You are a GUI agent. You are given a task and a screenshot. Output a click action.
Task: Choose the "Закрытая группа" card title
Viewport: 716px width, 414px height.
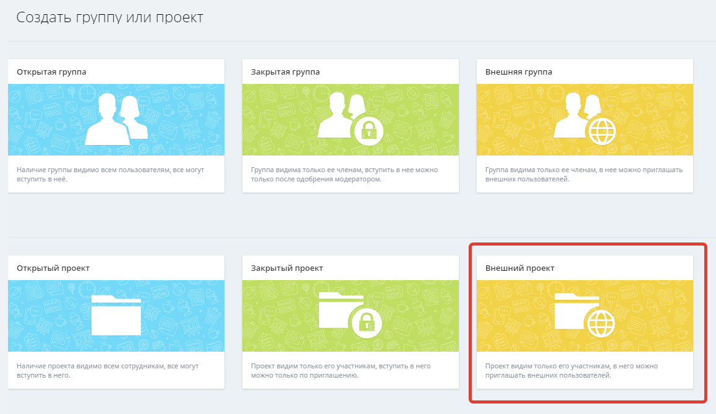pyautogui.click(x=285, y=72)
